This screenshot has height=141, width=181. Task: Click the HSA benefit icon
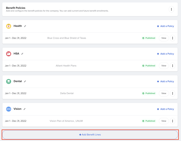point(9,54)
